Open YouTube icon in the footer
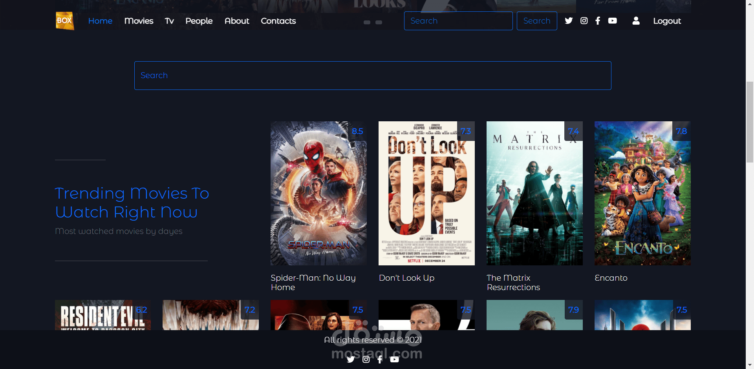 point(395,359)
